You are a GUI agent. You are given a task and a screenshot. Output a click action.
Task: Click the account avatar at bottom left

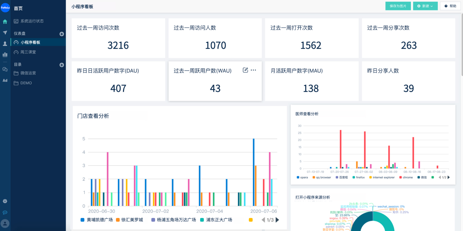[x=5, y=223]
